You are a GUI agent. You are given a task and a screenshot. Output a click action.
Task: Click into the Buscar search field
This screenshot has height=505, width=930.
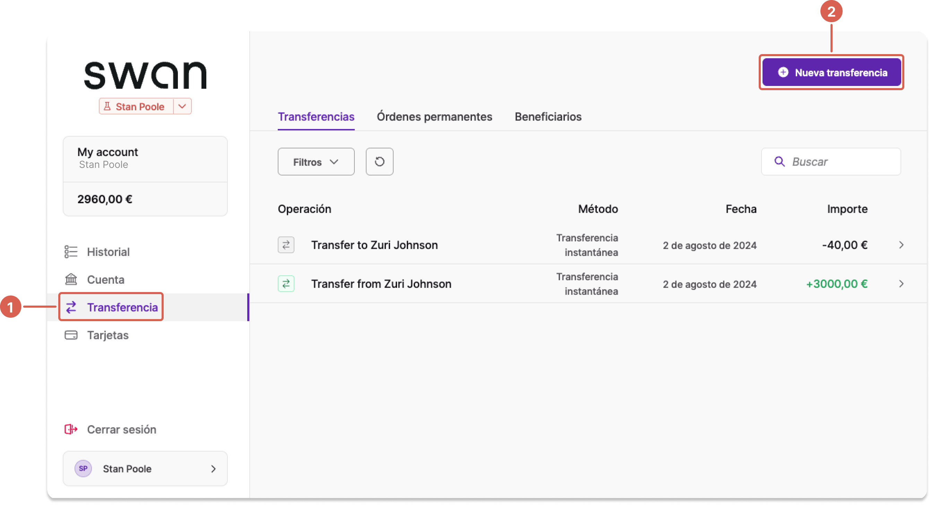831,162
